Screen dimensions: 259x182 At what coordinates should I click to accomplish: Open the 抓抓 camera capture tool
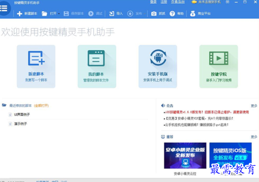pos(158,14)
